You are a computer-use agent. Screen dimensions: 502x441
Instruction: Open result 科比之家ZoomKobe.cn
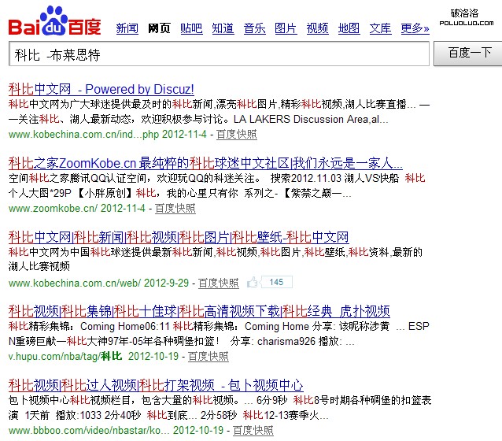[x=205, y=163]
